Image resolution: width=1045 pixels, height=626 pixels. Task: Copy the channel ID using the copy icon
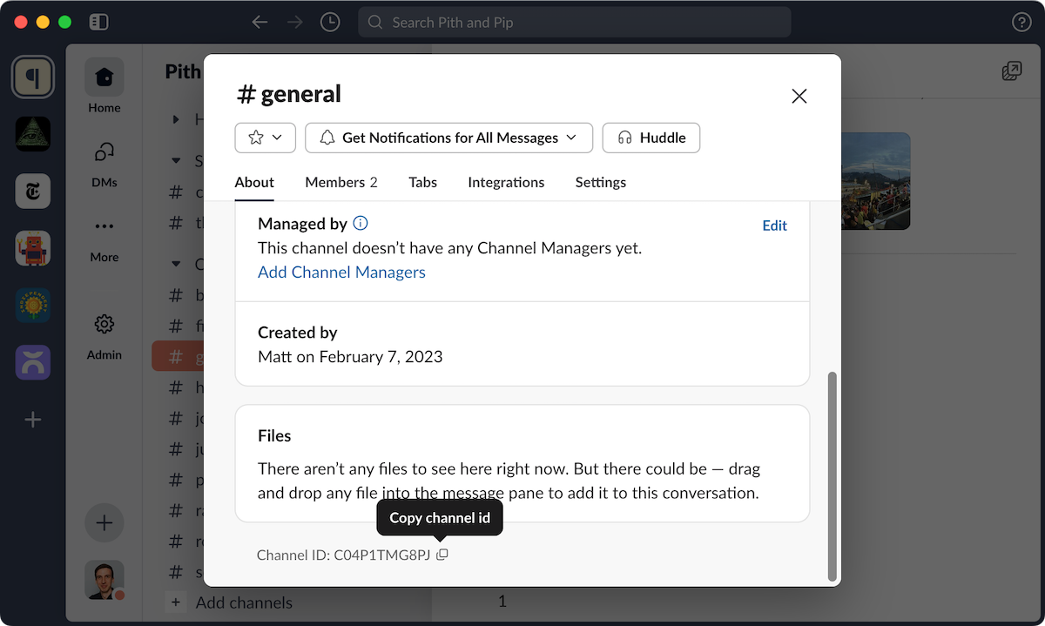point(442,555)
